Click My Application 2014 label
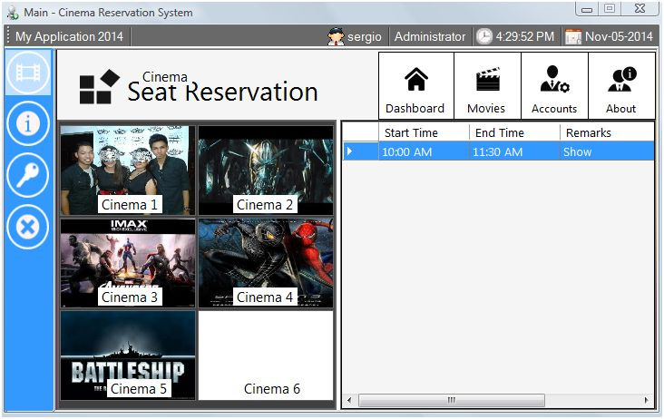 [69, 37]
